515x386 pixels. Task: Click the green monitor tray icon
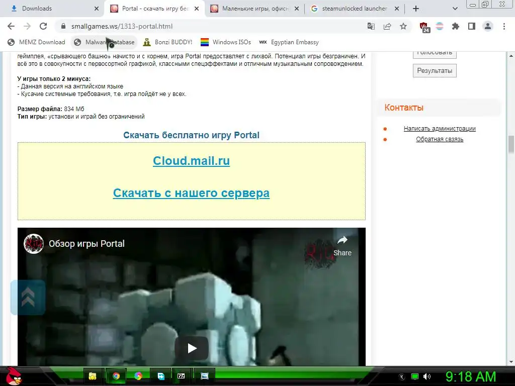click(x=415, y=376)
